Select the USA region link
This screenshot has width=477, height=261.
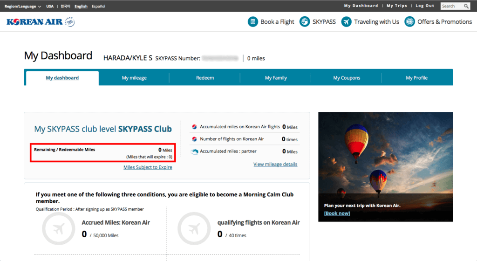[50, 6]
